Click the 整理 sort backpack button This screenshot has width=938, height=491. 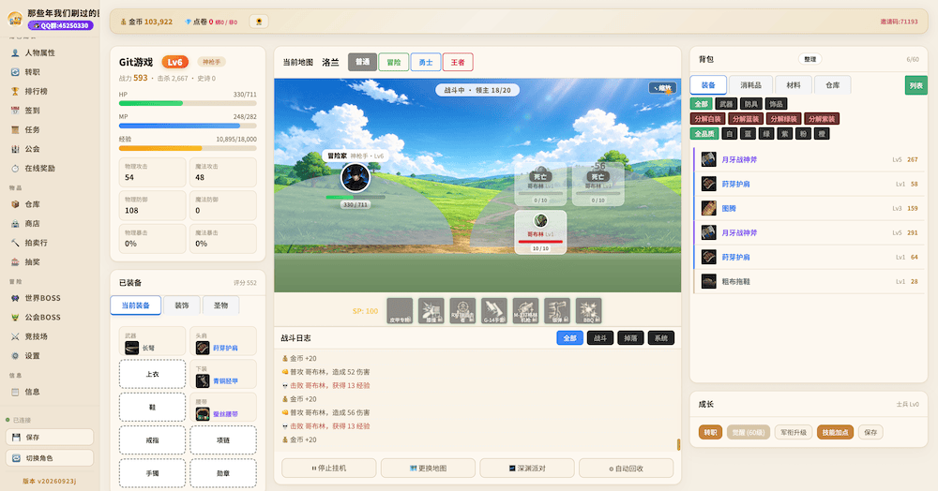pyautogui.click(x=810, y=59)
